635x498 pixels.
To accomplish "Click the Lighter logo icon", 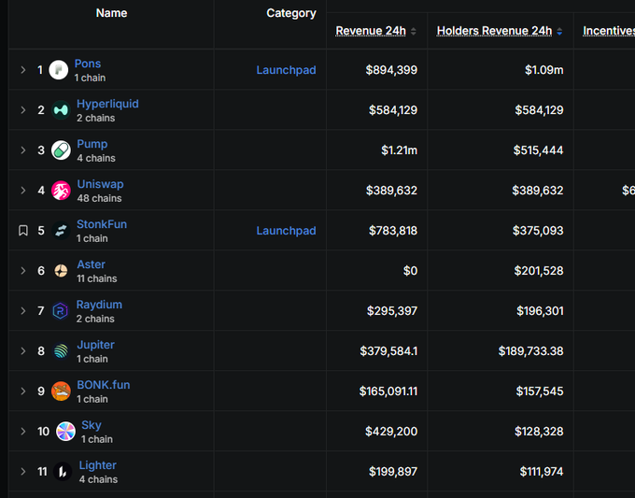I will 63,471.
